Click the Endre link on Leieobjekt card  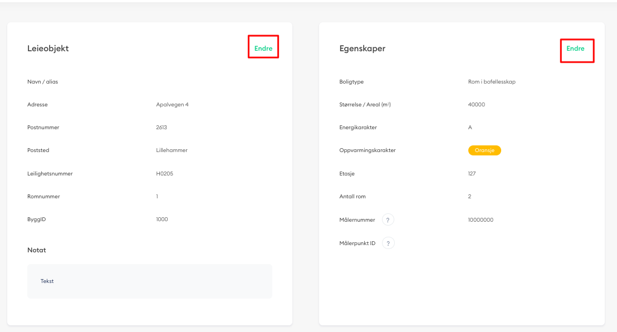click(x=263, y=48)
